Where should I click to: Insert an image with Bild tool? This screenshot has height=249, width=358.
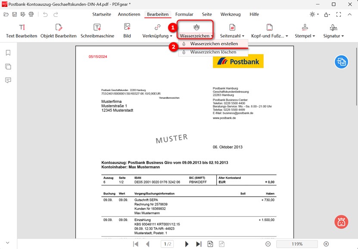click(127, 31)
